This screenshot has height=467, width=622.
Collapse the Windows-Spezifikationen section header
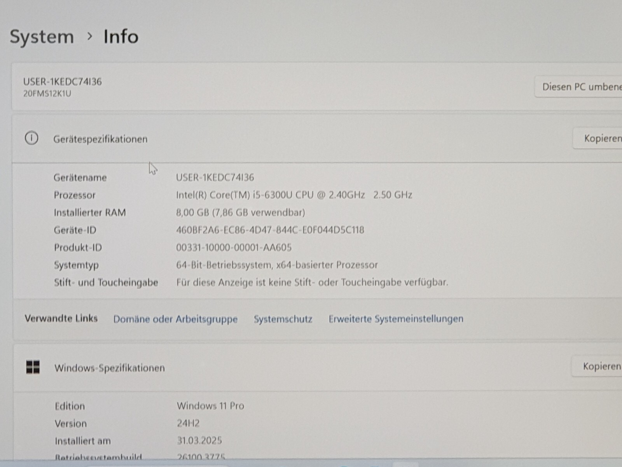coord(318,367)
